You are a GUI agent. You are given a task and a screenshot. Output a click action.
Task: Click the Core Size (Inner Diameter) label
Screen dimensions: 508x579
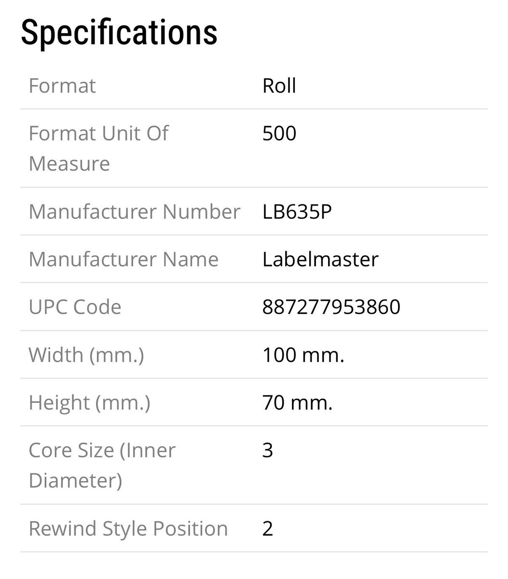(102, 465)
